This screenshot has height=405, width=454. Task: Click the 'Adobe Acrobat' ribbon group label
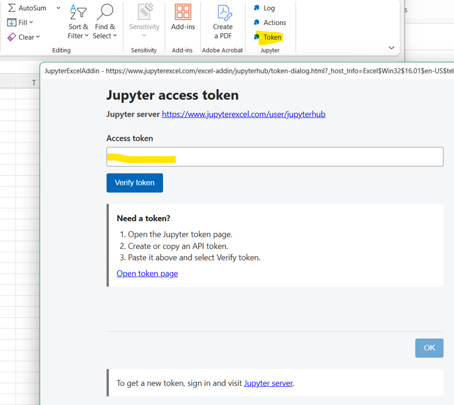coord(222,50)
